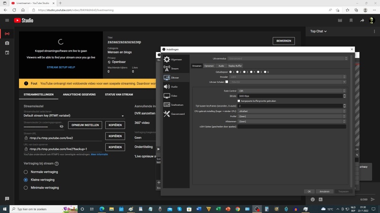380x213 pixels.
Task: Expand the Rate Control dropdown
Action: click(x=292, y=91)
